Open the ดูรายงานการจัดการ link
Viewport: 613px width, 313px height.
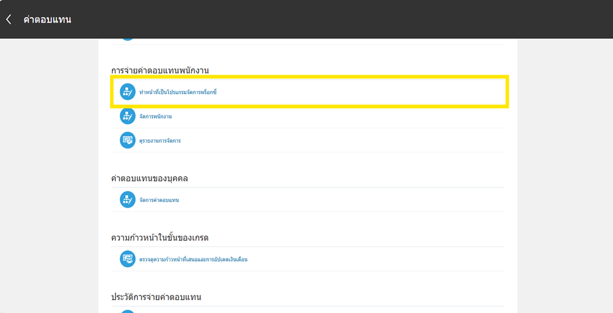(160, 141)
